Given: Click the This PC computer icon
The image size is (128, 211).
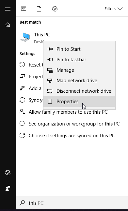Looking at the screenshot, I should pos(25,37).
